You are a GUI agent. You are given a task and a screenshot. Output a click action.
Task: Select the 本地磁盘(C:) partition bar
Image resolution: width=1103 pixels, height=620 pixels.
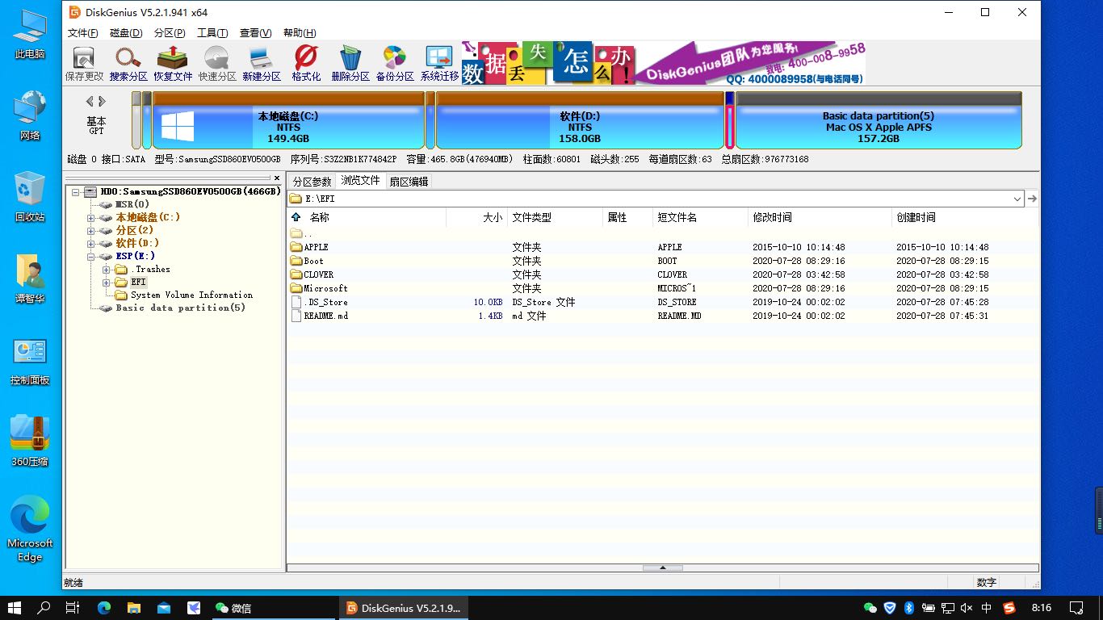coord(288,120)
